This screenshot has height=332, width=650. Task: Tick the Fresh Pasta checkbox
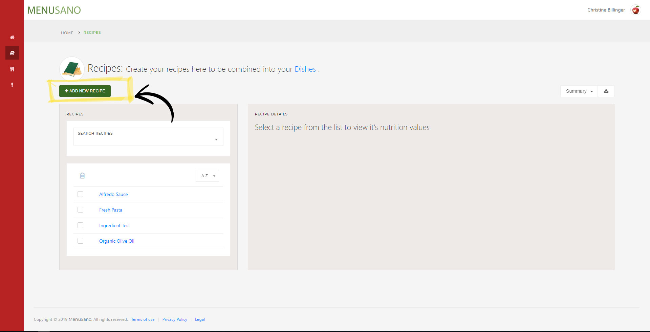(x=80, y=210)
